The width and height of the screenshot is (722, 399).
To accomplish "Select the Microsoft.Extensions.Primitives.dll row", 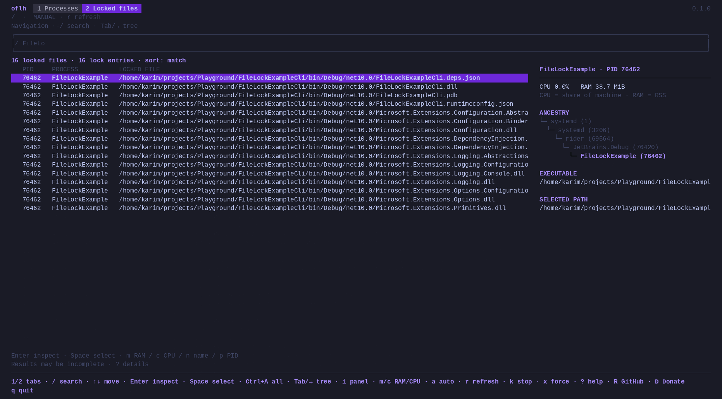I will click(x=270, y=208).
